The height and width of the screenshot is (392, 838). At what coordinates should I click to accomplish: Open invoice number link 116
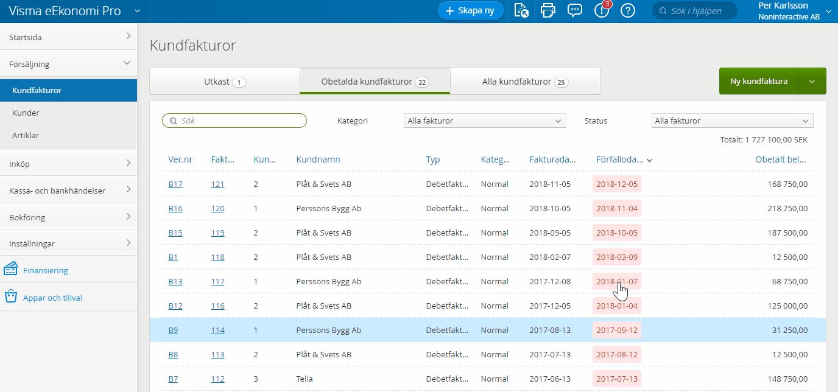point(217,306)
